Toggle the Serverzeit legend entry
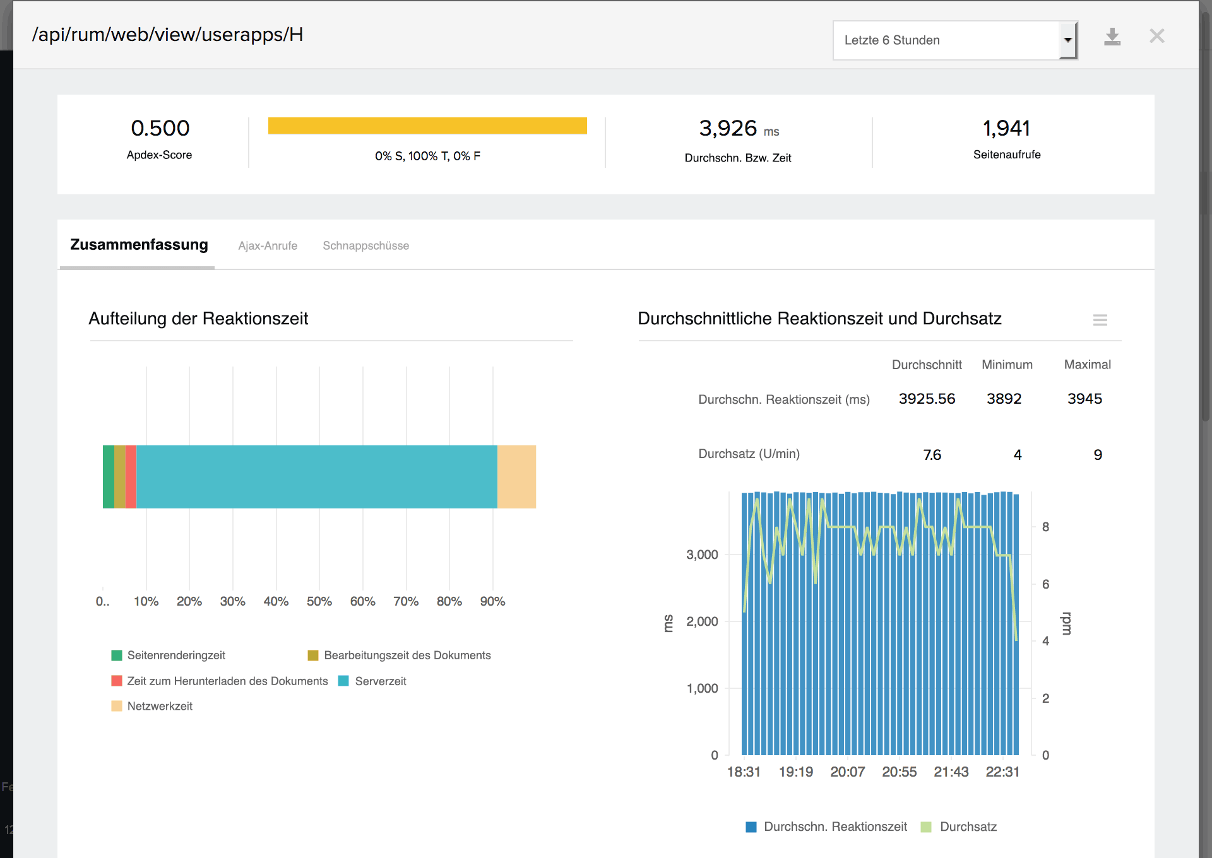Image resolution: width=1212 pixels, height=858 pixels. [x=380, y=681]
